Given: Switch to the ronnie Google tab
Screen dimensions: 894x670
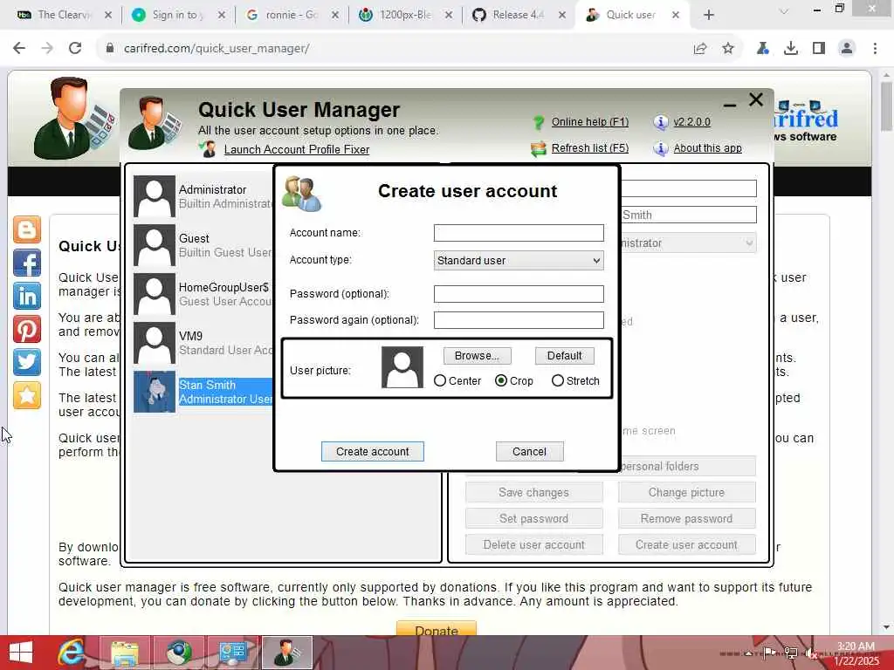Looking at the screenshot, I should 292,15.
